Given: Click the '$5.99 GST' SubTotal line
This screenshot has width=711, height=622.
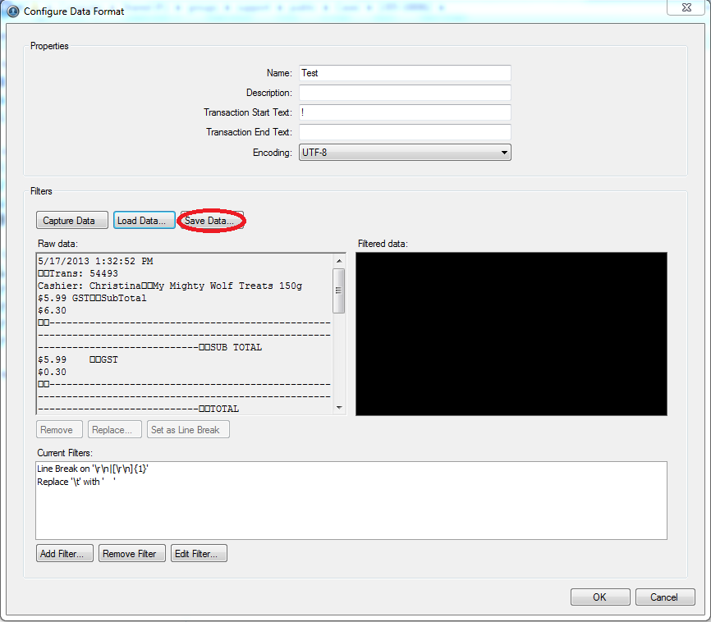Looking at the screenshot, I should click(x=93, y=298).
